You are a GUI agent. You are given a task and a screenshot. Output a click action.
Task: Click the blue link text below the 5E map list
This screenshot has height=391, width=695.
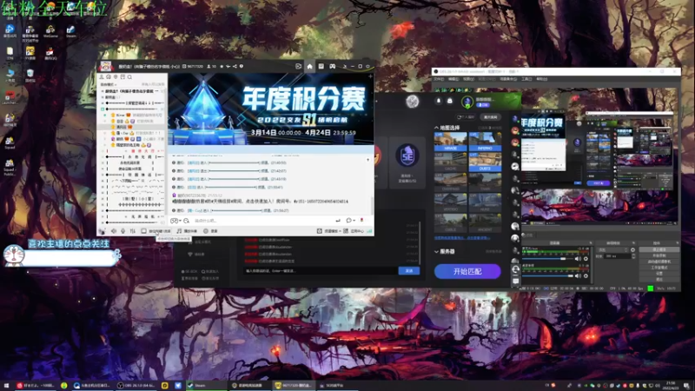point(462,238)
